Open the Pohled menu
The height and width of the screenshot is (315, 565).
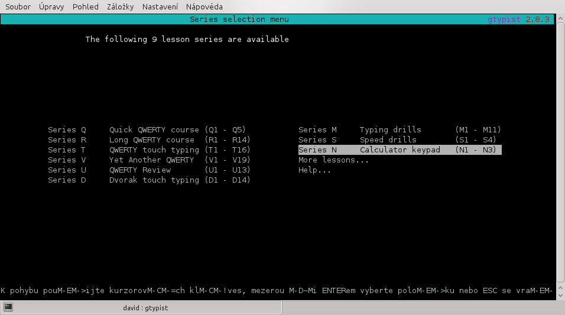(x=85, y=7)
